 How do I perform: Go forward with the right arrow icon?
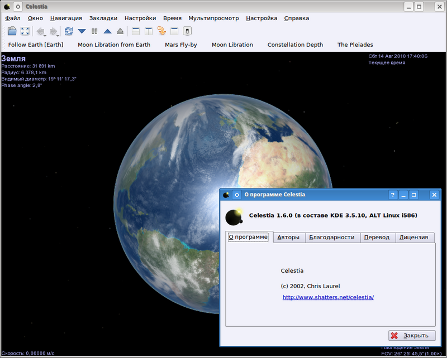pos(53,31)
